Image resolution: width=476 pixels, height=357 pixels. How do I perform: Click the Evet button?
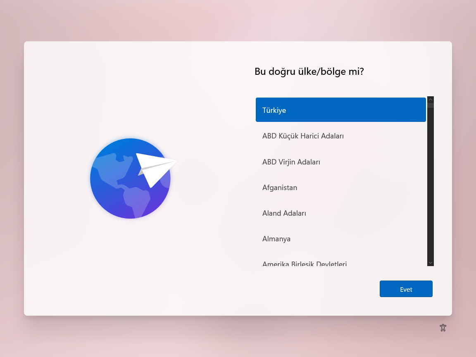tap(406, 289)
